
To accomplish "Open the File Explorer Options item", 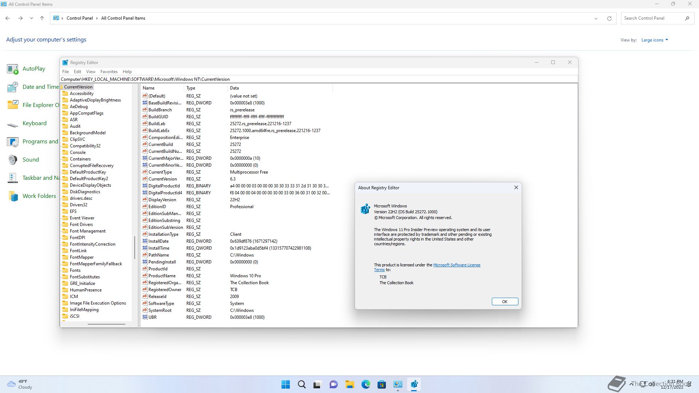I will point(33,105).
